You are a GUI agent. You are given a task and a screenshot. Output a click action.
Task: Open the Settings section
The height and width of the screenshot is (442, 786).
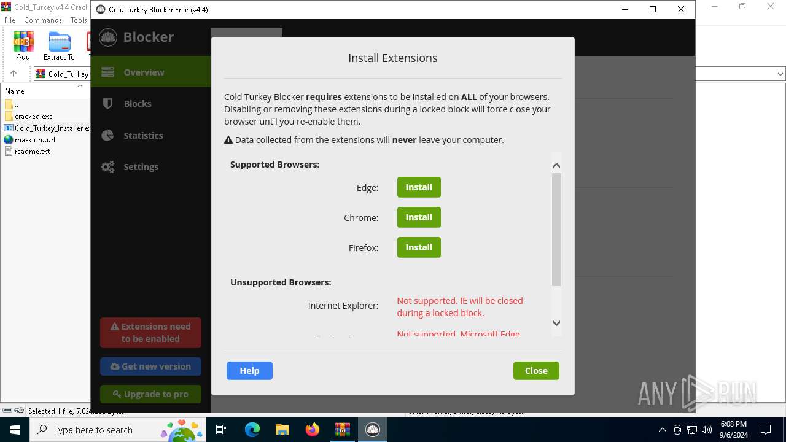click(x=150, y=167)
